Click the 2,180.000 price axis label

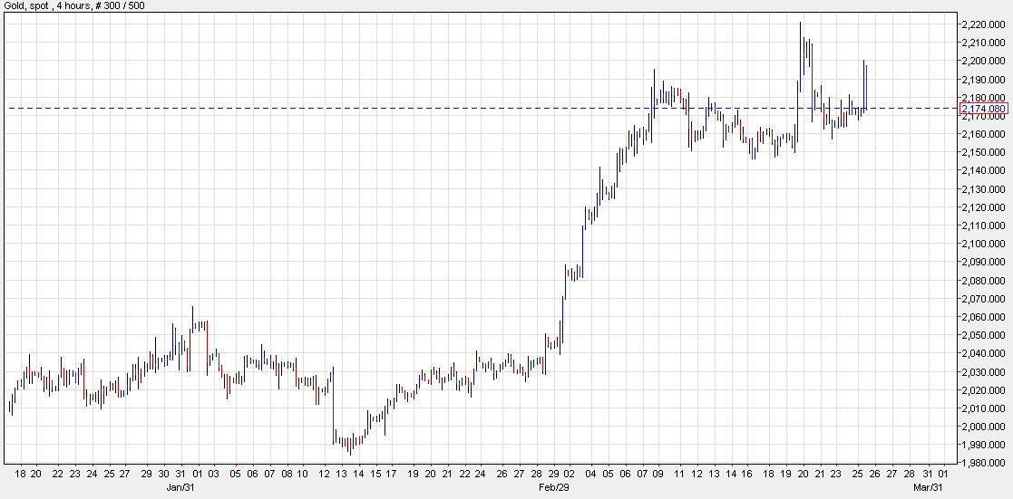[983, 98]
